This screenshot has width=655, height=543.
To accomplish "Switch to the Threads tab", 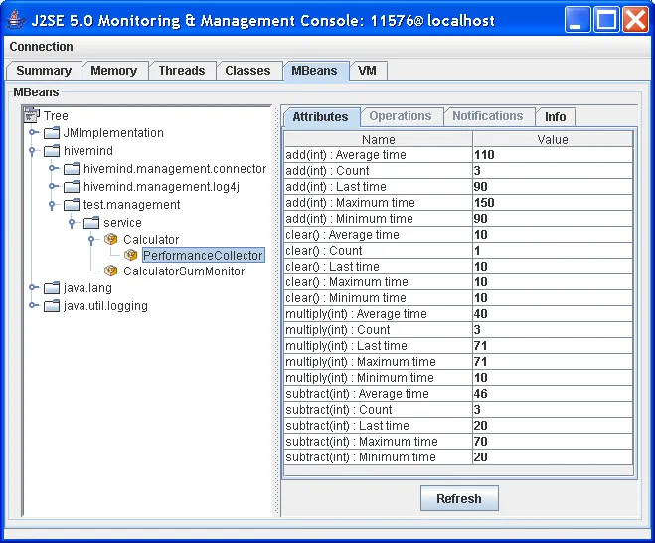I will coord(182,71).
